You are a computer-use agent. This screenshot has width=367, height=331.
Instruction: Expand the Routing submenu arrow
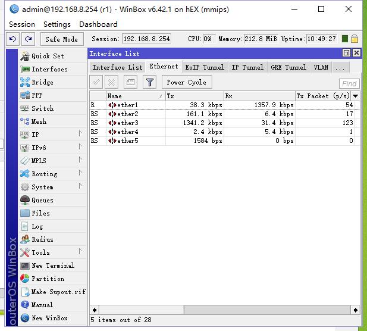[80, 173]
